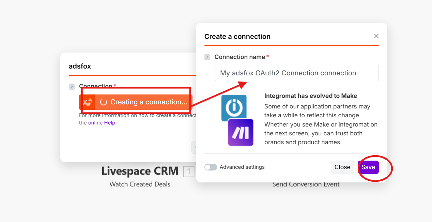
Task: Open the online Help link
Action: pyautogui.click(x=102, y=123)
